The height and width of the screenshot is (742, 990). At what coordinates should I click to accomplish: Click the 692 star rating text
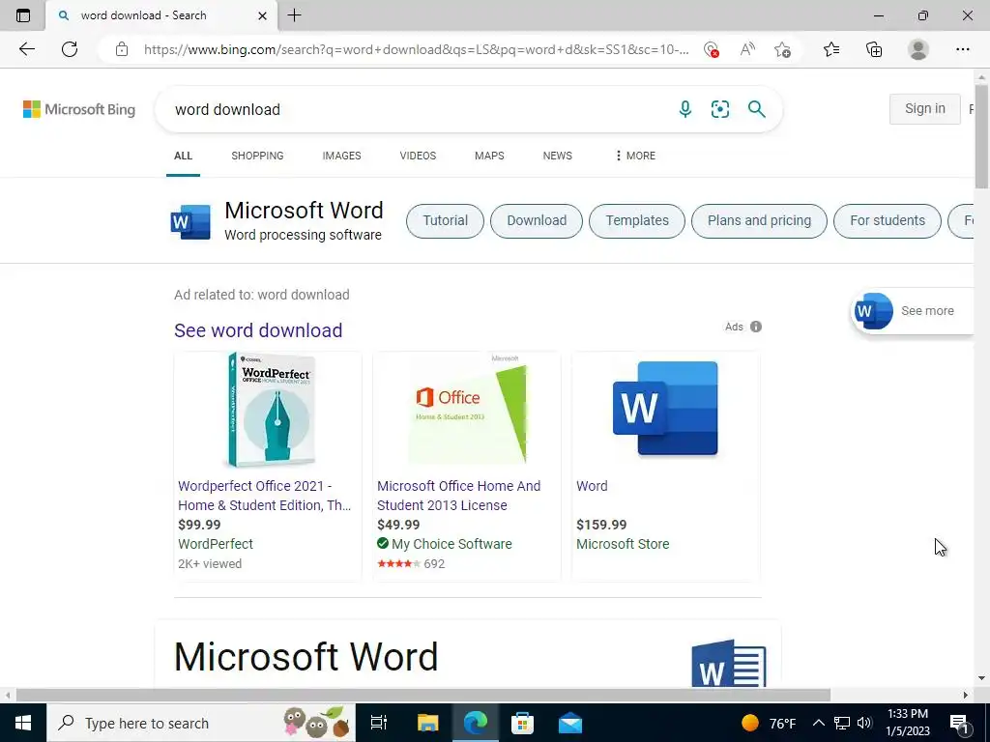coord(434,563)
